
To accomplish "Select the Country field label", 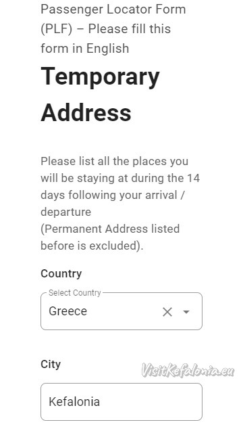I will [61, 273].
